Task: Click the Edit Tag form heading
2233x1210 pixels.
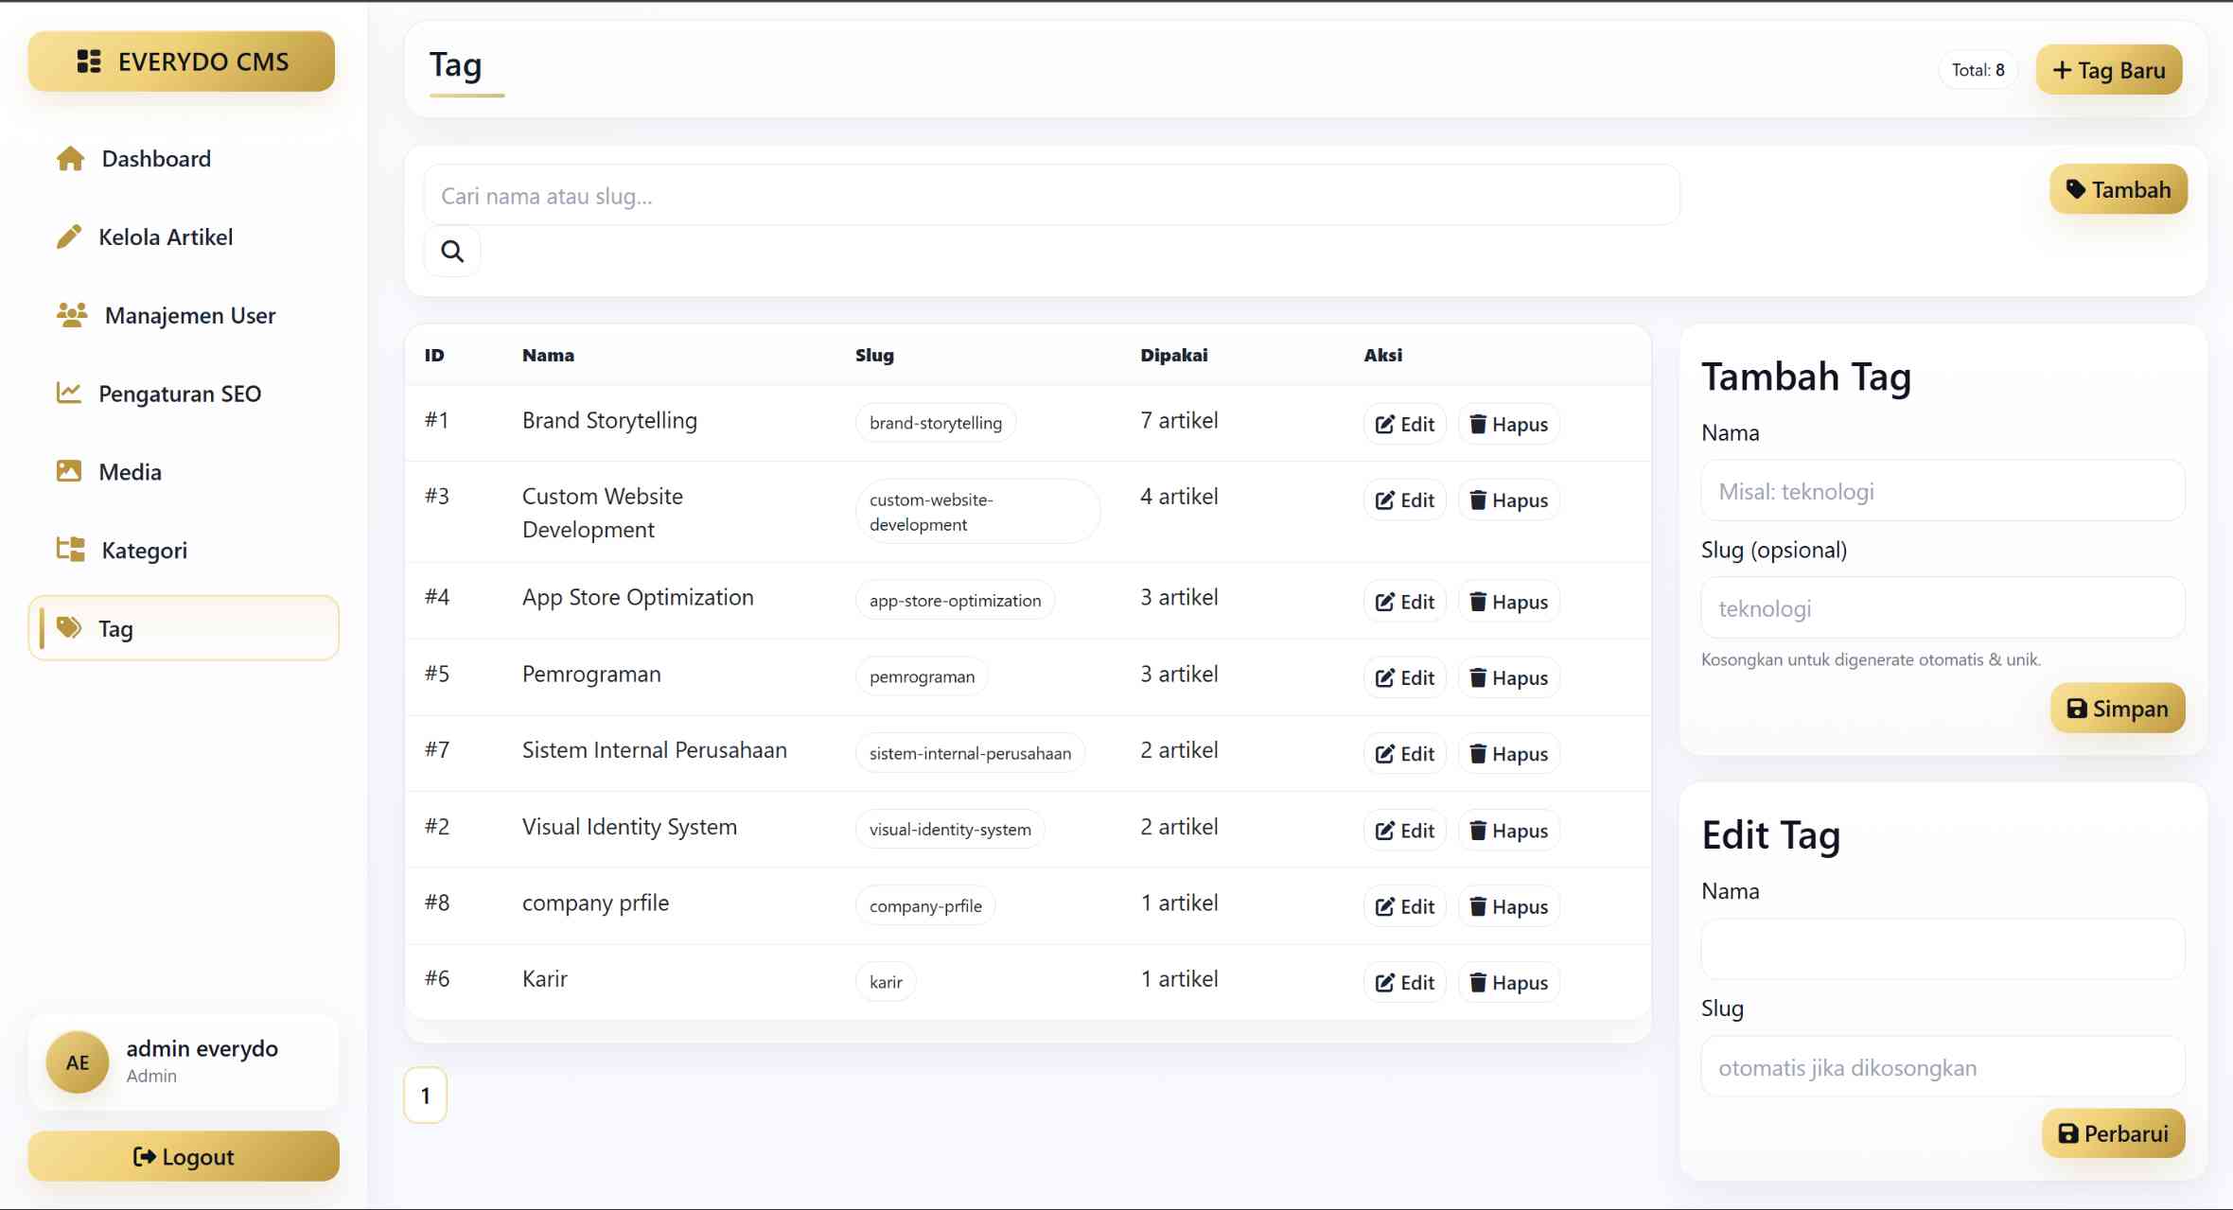Action: [x=1770, y=835]
